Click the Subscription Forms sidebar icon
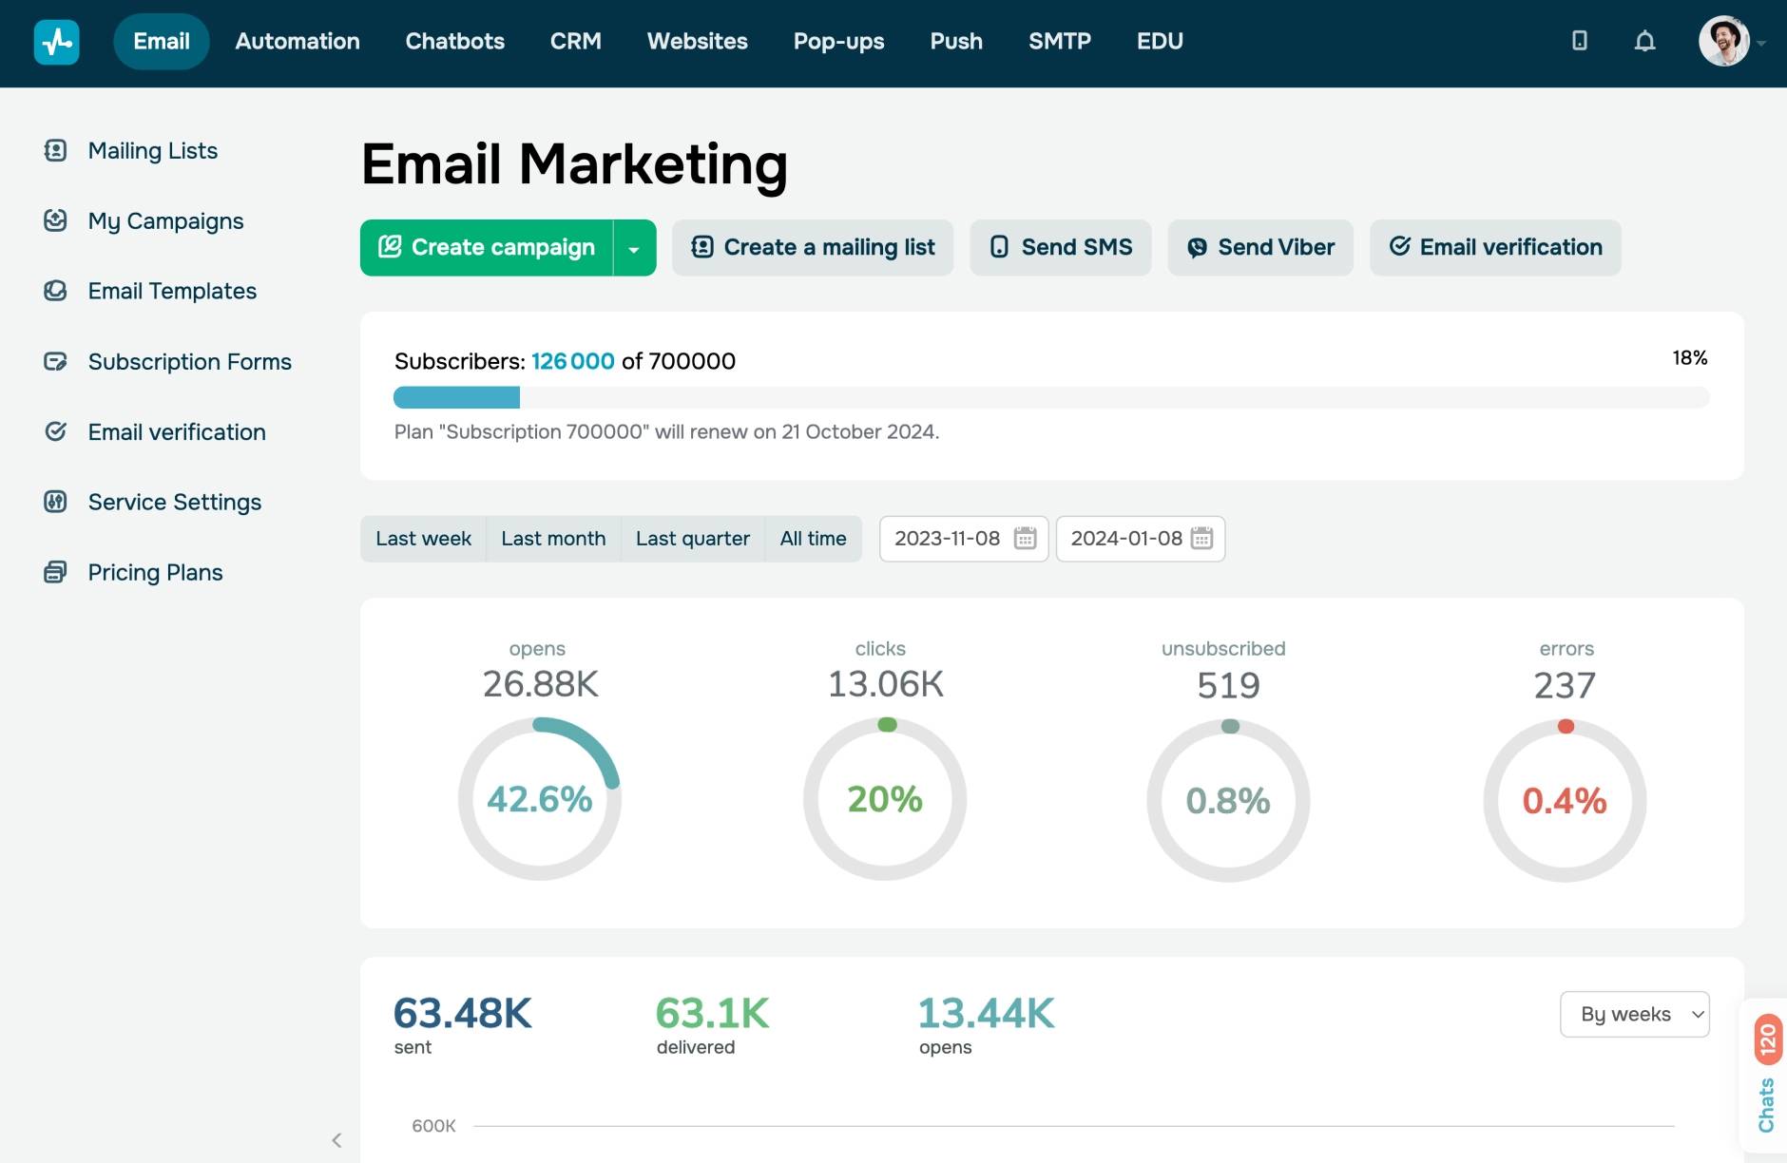1787x1163 pixels. pos(56,361)
